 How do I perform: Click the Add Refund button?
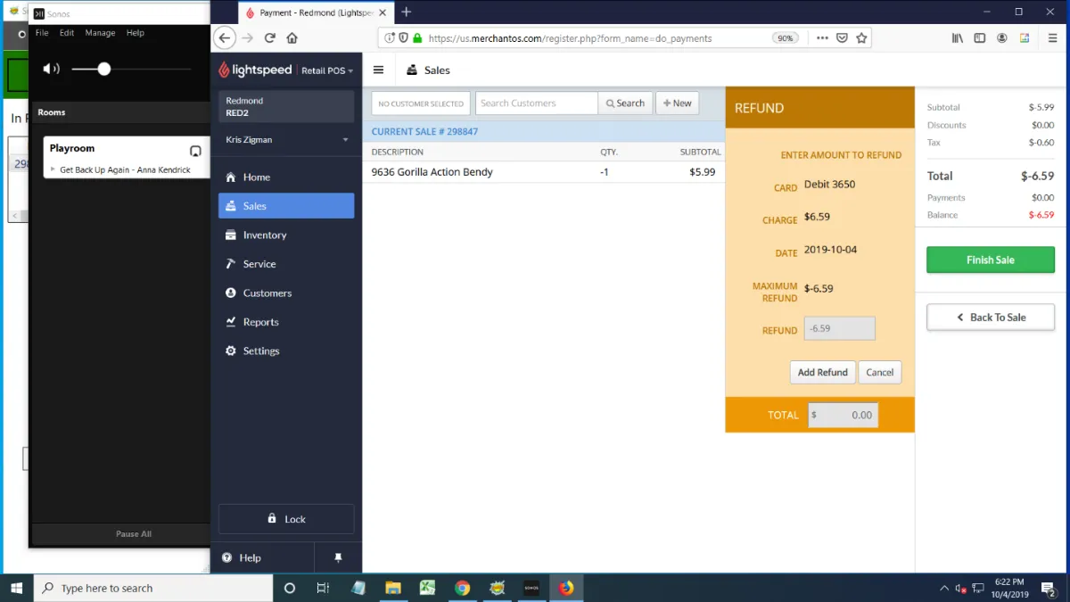(x=823, y=373)
